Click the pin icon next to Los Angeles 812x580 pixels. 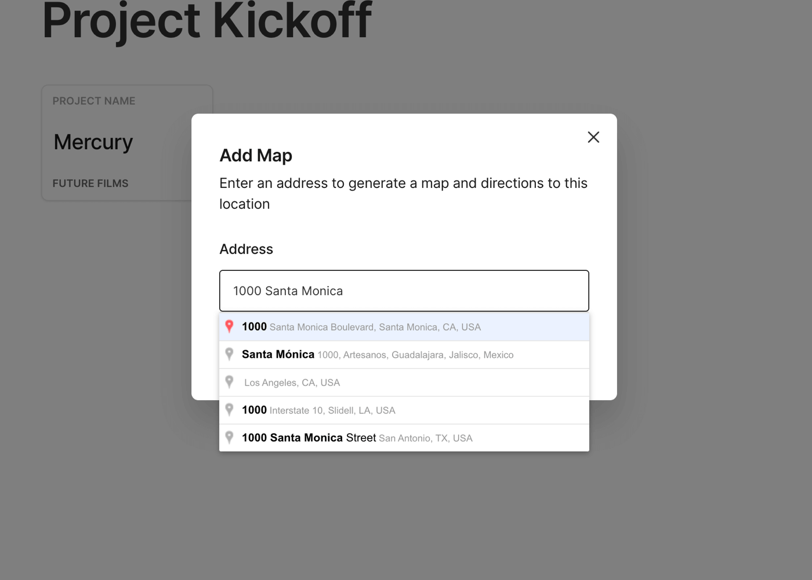[x=230, y=382]
